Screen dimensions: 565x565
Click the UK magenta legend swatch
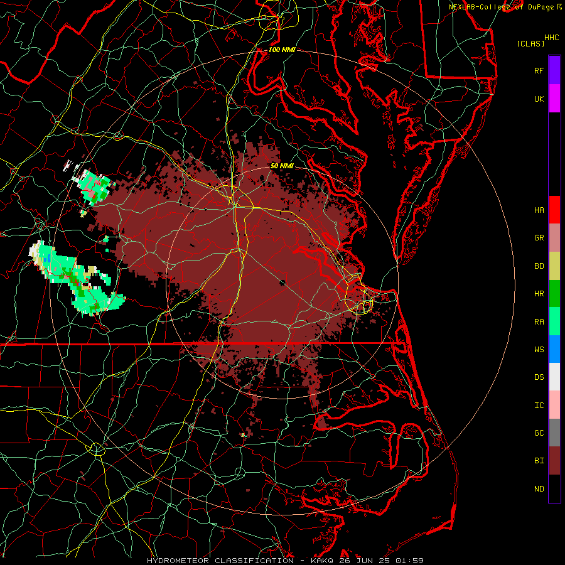tap(554, 99)
